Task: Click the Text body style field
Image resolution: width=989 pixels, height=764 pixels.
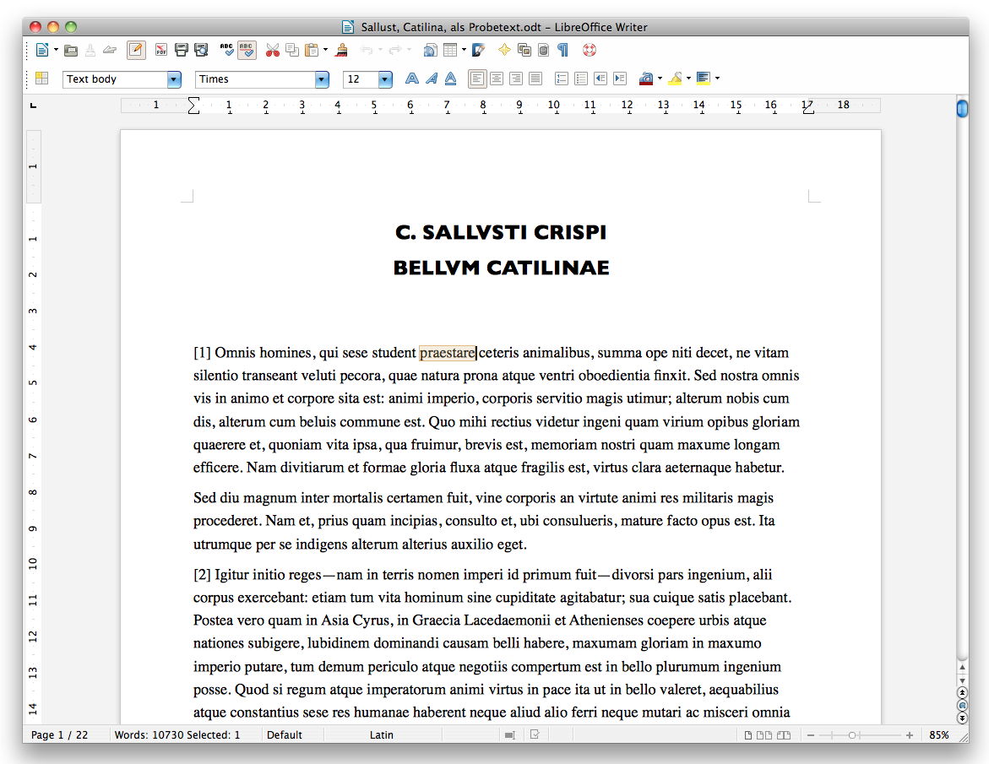Action: coord(115,79)
